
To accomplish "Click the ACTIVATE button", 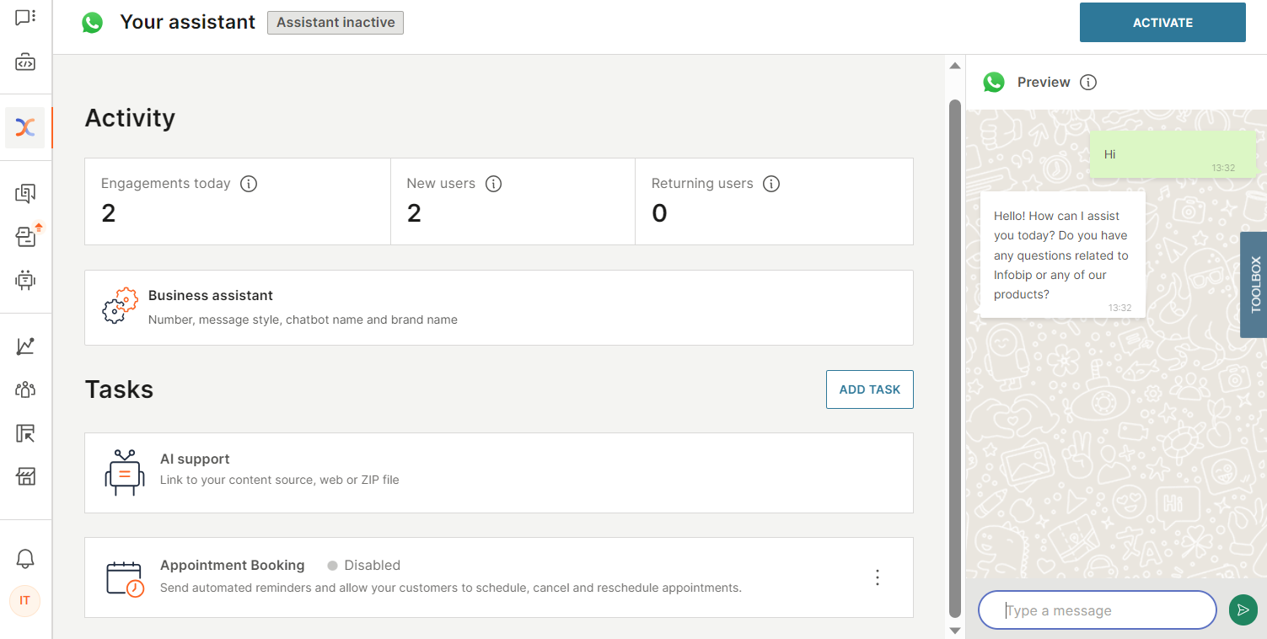I will (x=1162, y=23).
